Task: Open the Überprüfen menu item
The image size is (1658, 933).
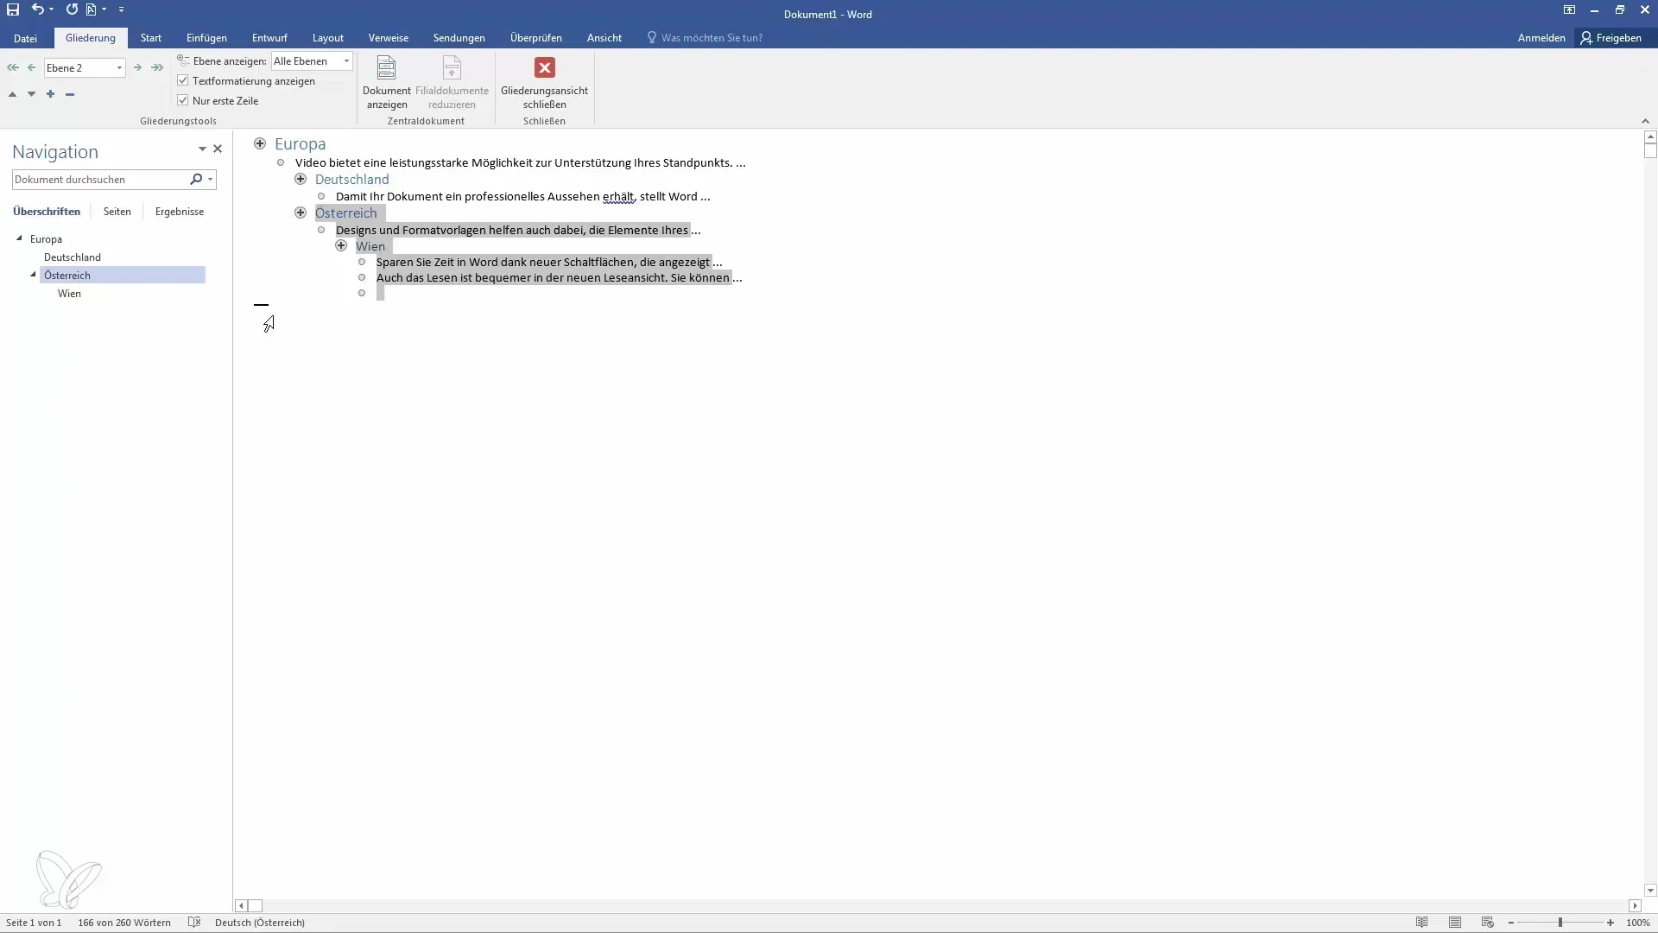Action: (x=535, y=38)
